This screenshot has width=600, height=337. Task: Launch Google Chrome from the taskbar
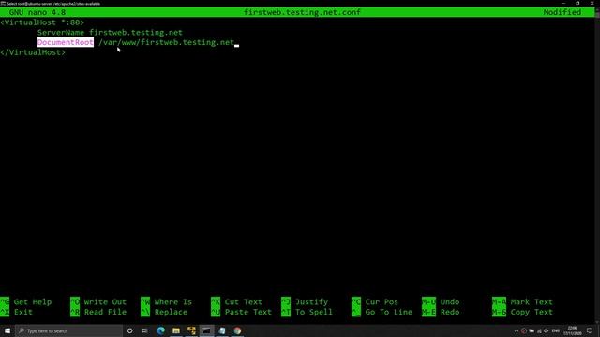(x=237, y=330)
